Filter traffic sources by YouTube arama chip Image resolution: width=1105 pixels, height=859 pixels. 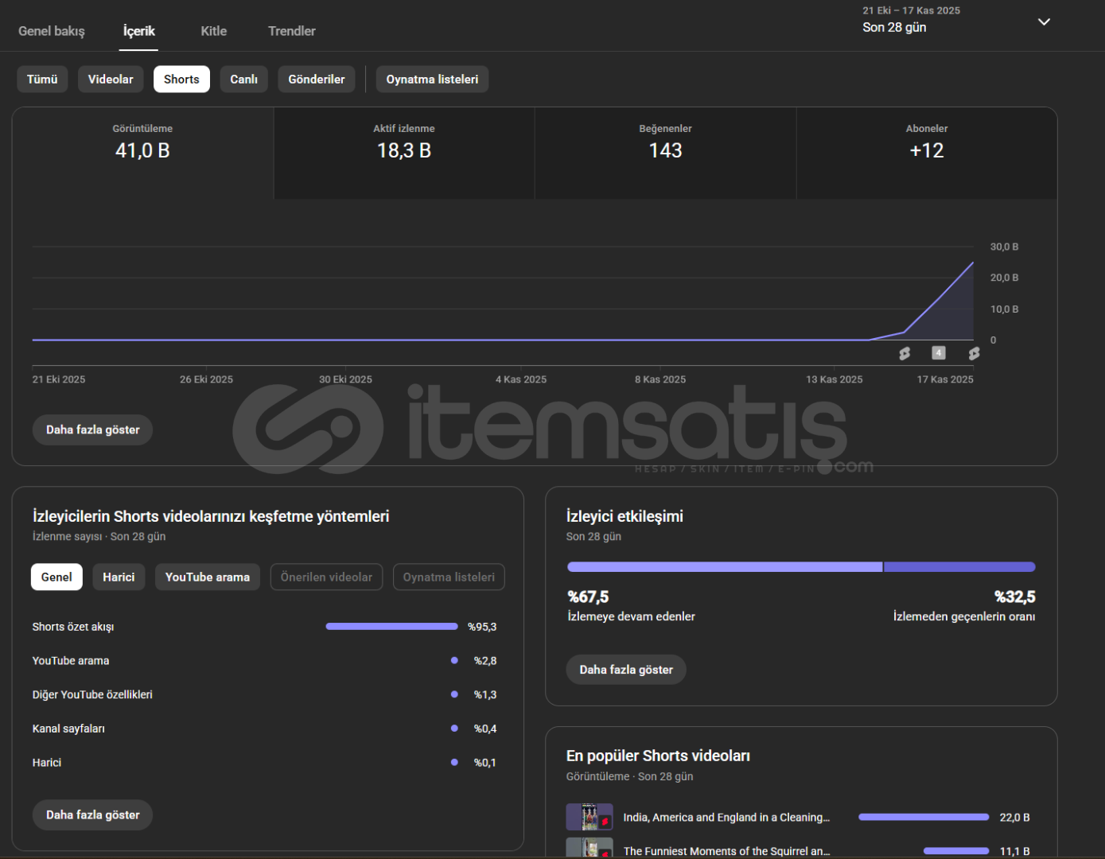(x=207, y=577)
